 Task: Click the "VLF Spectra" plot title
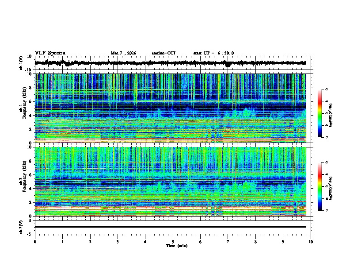coord(50,53)
